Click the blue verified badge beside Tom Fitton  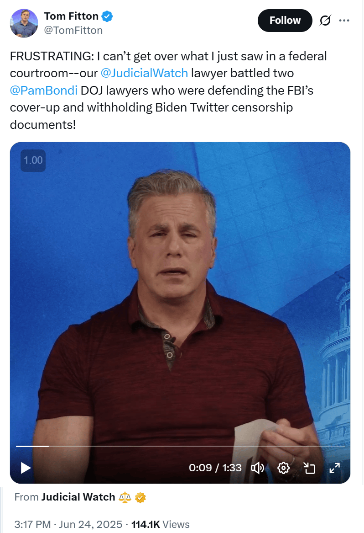click(x=107, y=16)
